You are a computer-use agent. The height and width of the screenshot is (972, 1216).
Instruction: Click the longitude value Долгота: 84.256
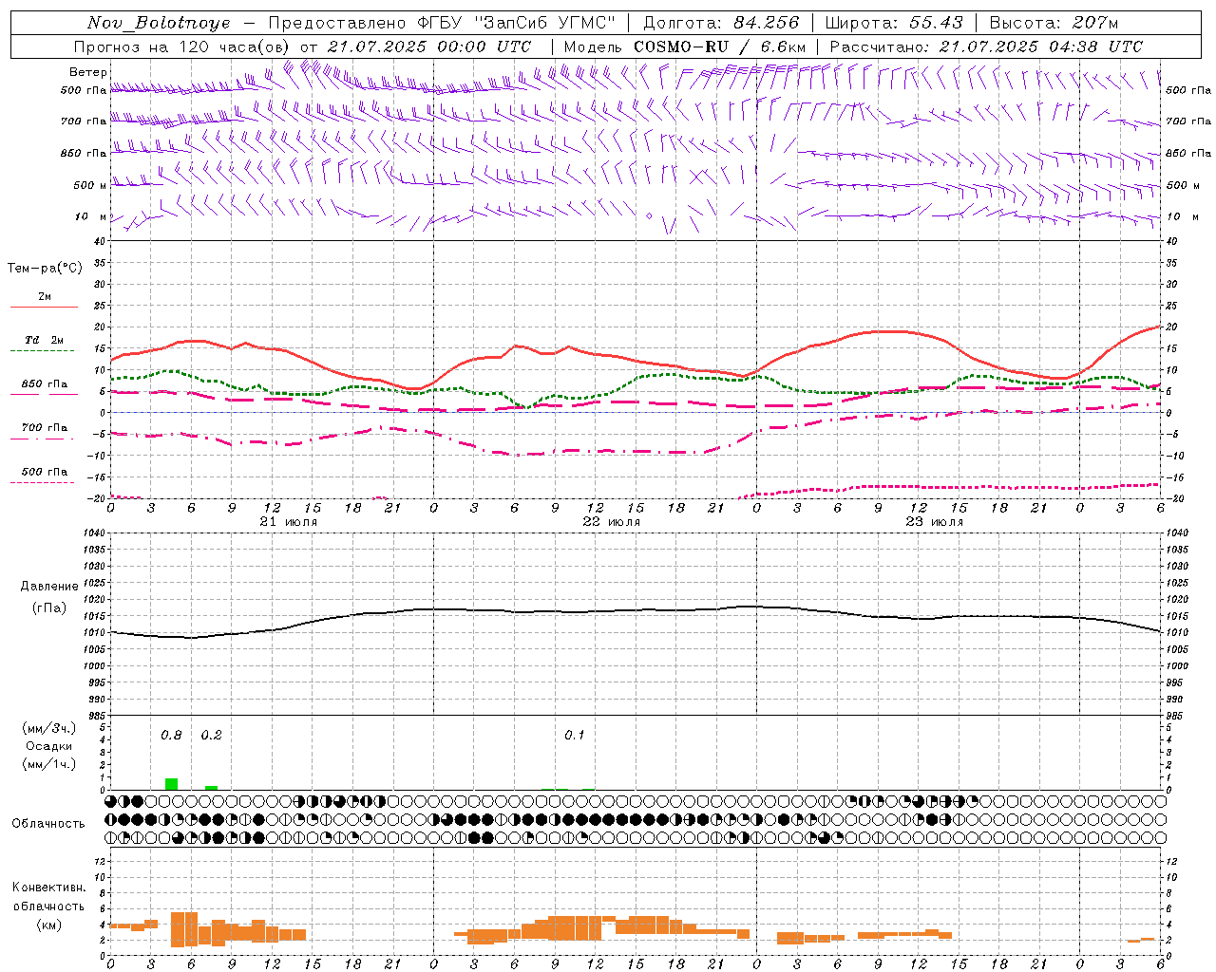pos(721,23)
